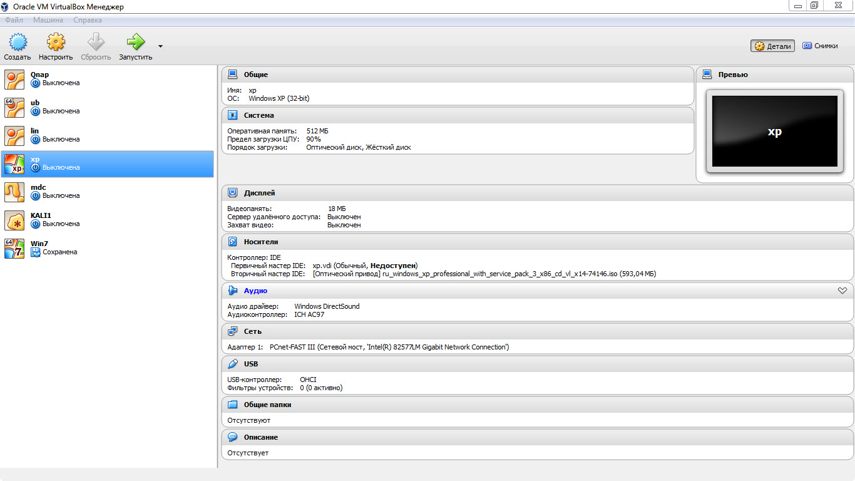
Task: Click Win7 saved state icon
Action: coord(36,252)
